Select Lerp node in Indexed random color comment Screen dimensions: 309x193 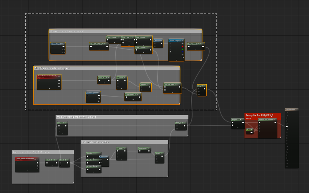pos(160,157)
